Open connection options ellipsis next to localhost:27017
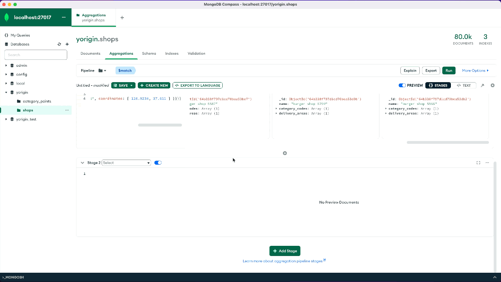 click(64, 17)
